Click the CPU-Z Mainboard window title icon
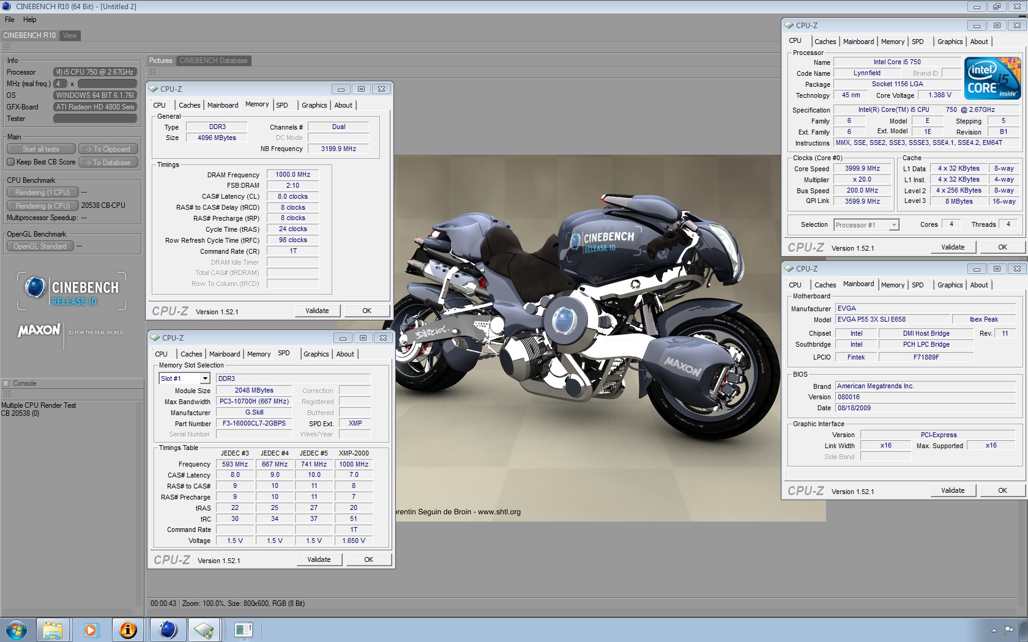This screenshot has width=1028, height=642. point(789,268)
